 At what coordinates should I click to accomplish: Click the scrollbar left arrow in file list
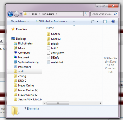point(44,103)
